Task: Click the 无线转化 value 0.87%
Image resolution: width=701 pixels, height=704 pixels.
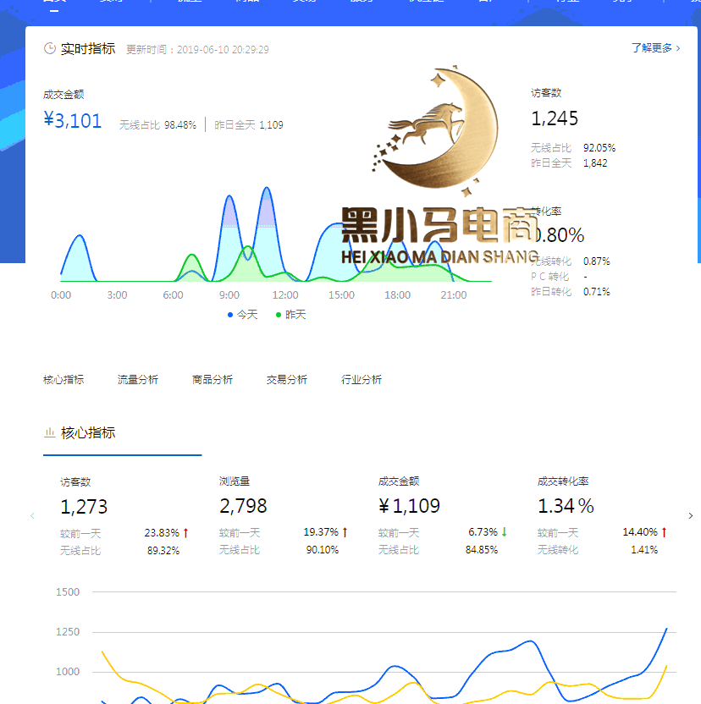Action: 597,261
